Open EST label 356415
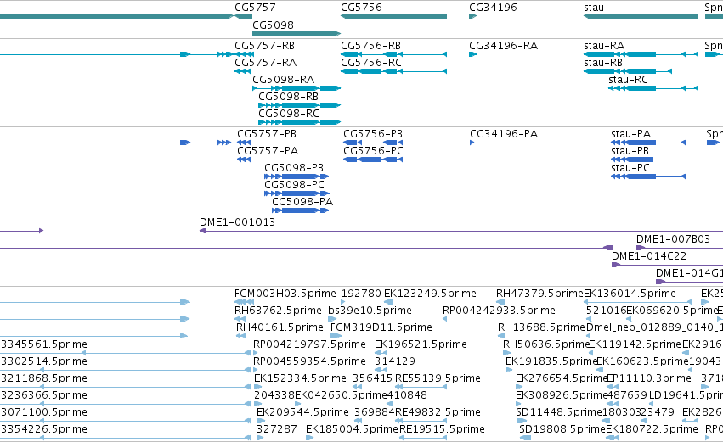 (373, 379)
